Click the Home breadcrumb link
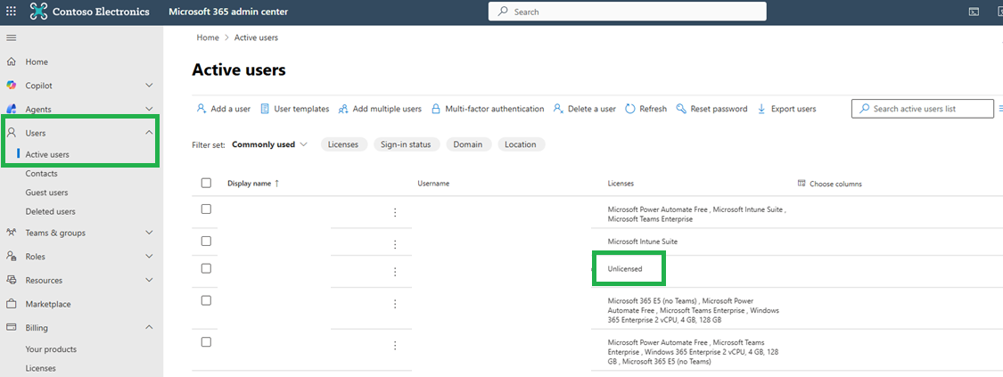 (208, 37)
